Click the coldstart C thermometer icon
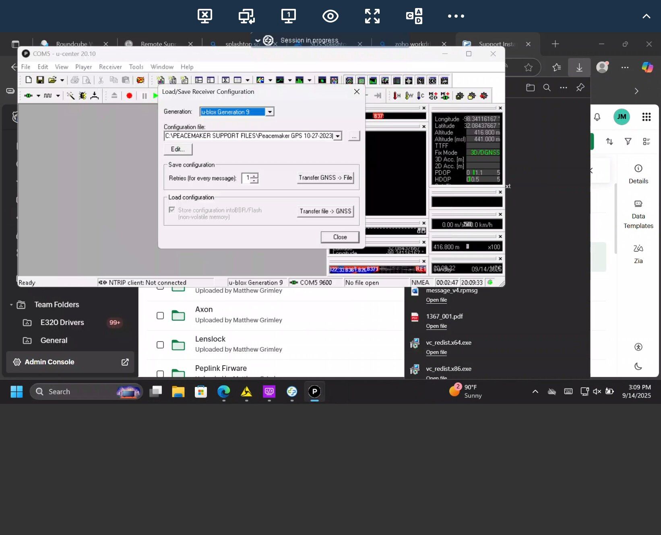The height and width of the screenshot is (535, 661). (x=421, y=96)
